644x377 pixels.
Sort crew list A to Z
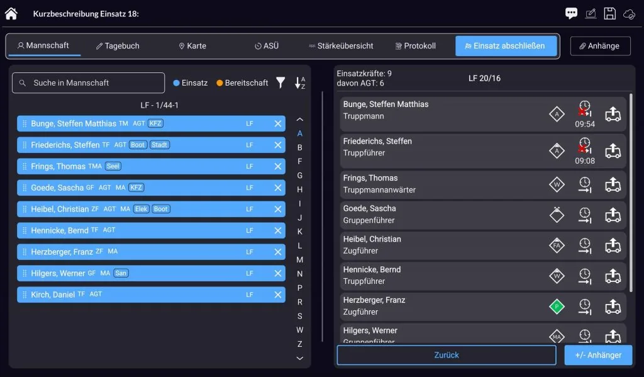point(300,82)
